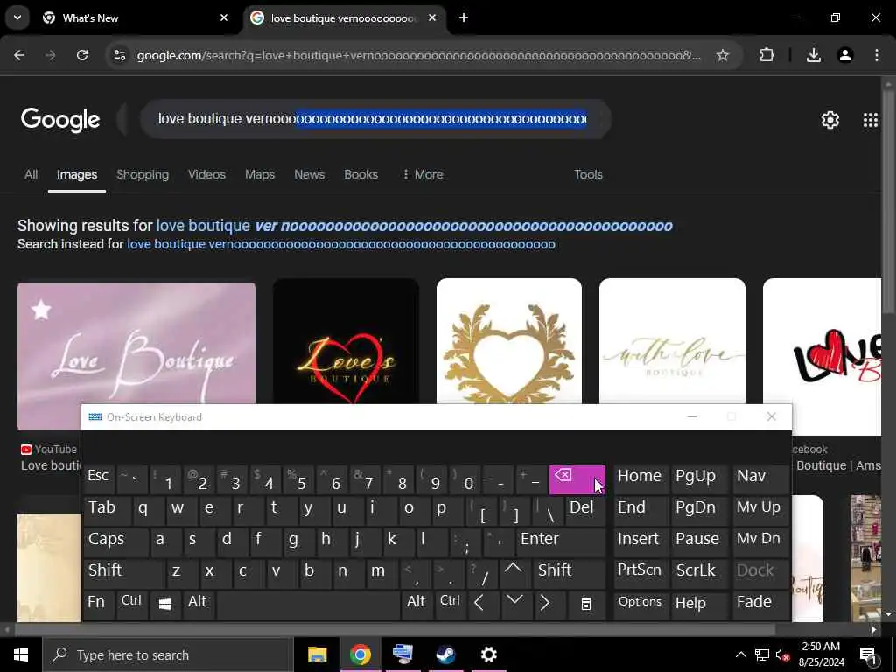Image resolution: width=896 pixels, height=672 pixels.
Task: Switch to the What's New tab
Action: (x=136, y=18)
